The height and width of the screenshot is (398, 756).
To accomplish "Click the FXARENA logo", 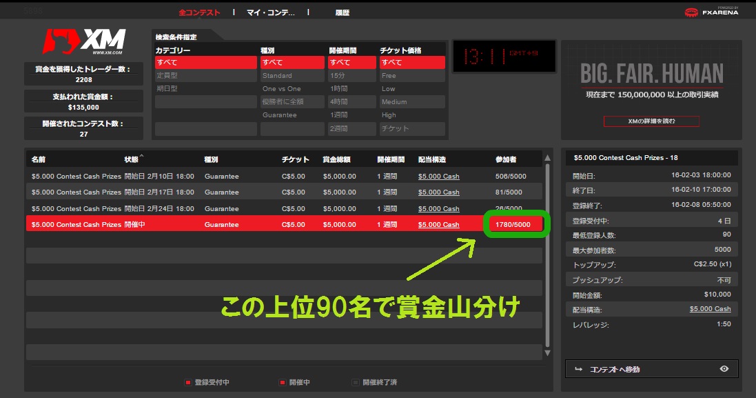I will pos(712,12).
